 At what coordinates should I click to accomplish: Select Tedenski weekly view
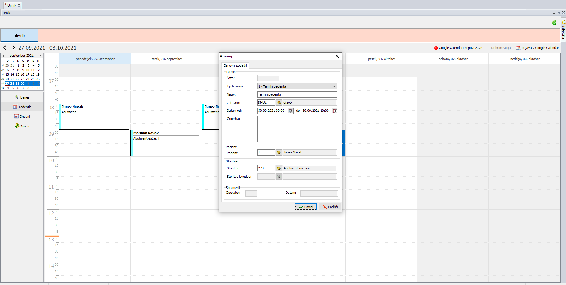pos(22,107)
